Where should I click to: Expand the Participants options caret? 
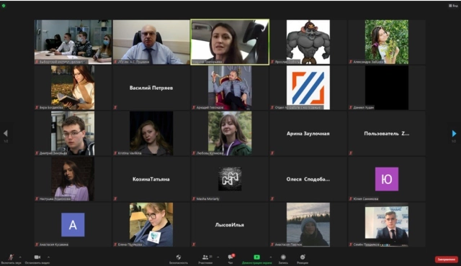(218, 257)
